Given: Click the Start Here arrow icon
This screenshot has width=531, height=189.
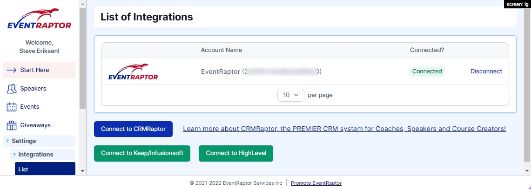Looking at the screenshot, I should click(12, 70).
